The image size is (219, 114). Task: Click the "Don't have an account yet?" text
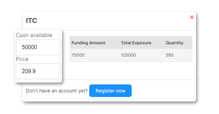click(57, 91)
